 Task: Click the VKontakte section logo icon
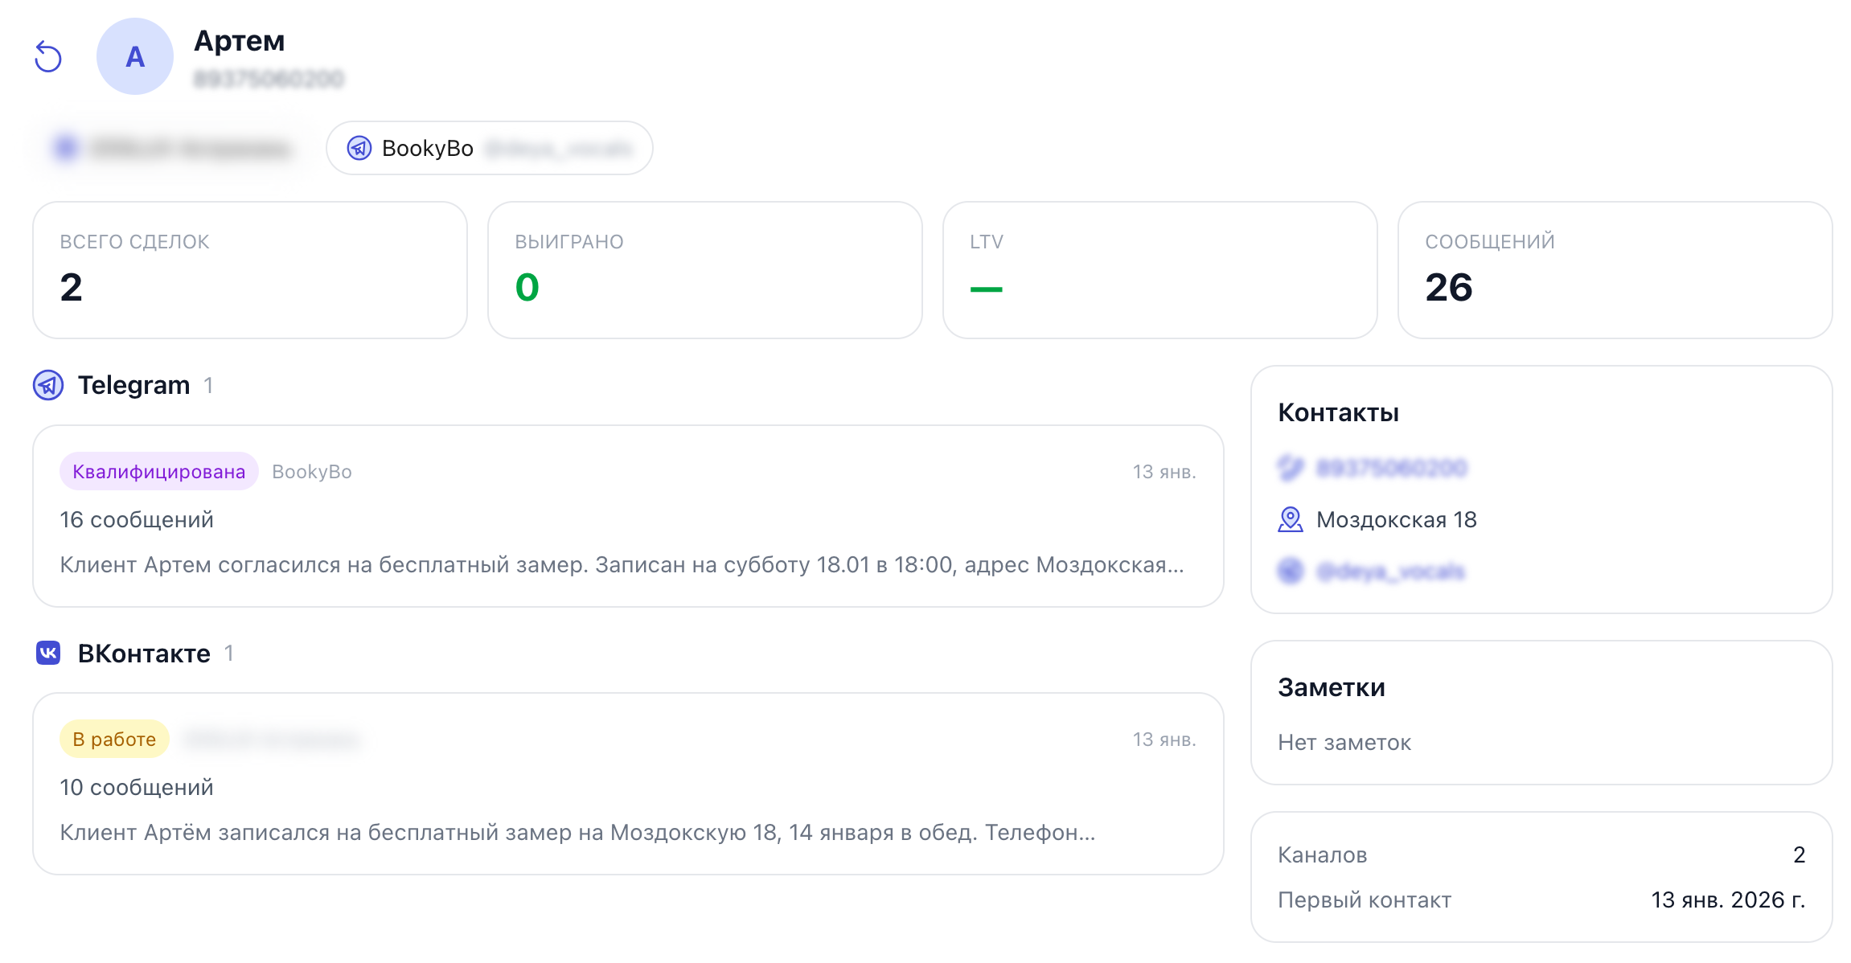point(48,653)
